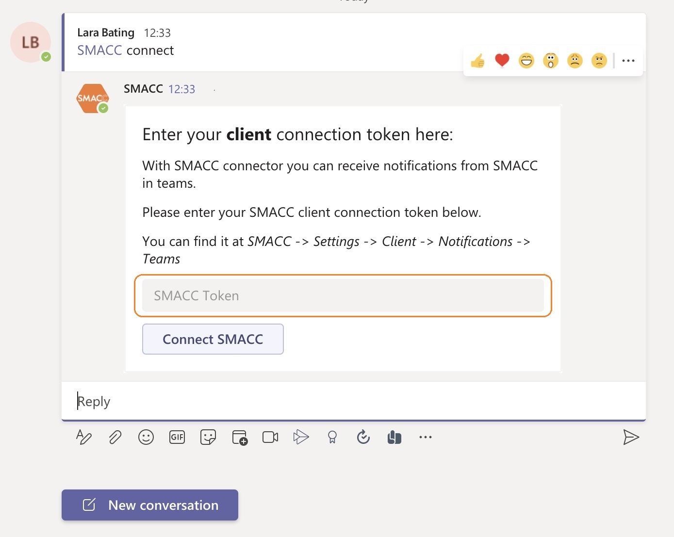Open the sticker picker
Screen dimensions: 674x537
click(x=208, y=437)
